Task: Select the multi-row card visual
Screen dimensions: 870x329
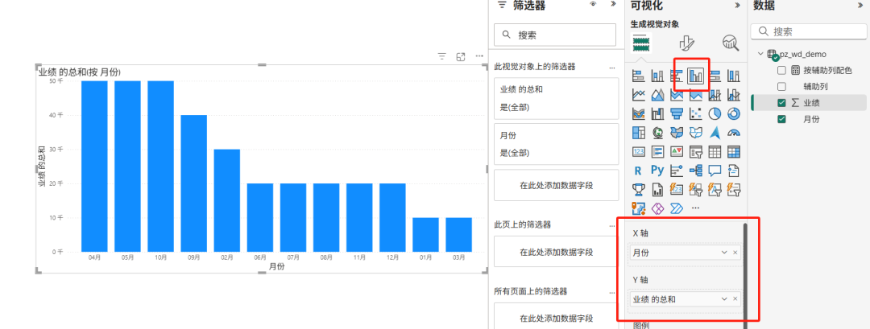Action: 658,152
